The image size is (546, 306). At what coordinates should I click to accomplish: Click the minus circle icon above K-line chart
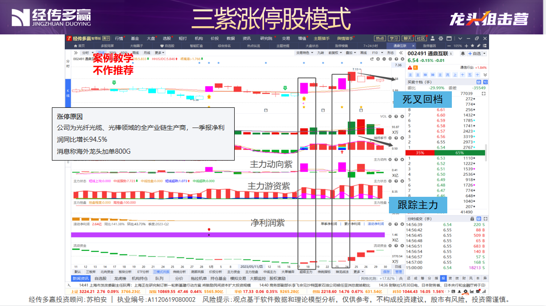coord(384,59)
